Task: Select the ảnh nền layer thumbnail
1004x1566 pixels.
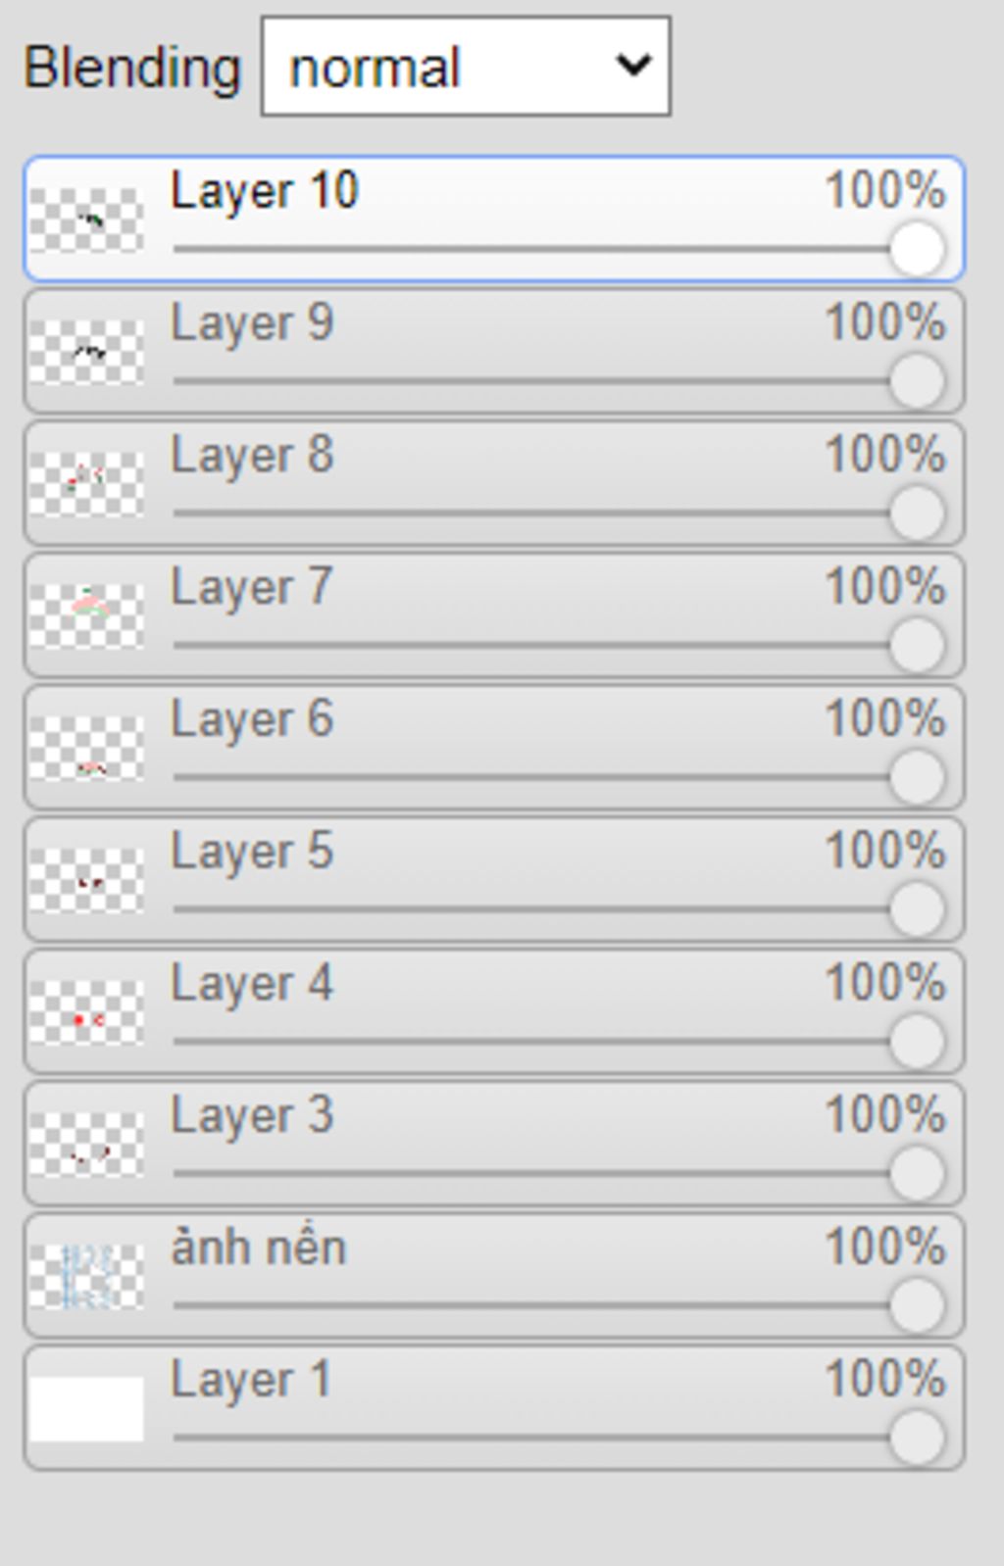Action: tap(86, 1277)
